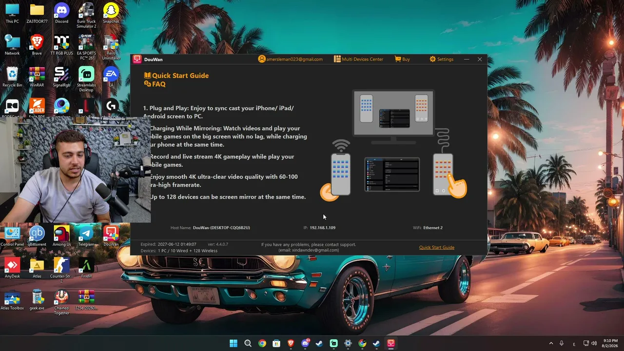Select the IP address 192.168.1.109
Image resolution: width=624 pixels, height=351 pixels.
coord(323,228)
